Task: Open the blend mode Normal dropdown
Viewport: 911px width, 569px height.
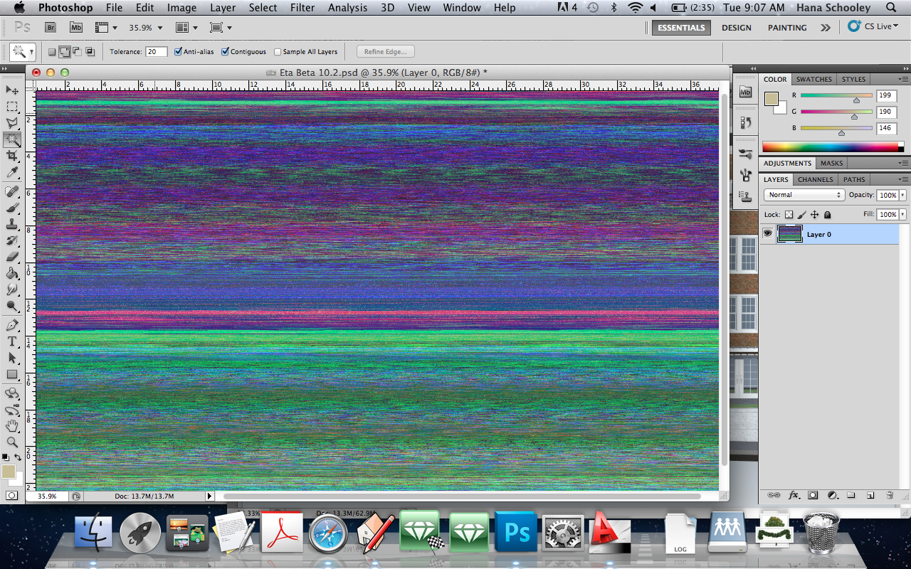Action: click(x=804, y=195)
